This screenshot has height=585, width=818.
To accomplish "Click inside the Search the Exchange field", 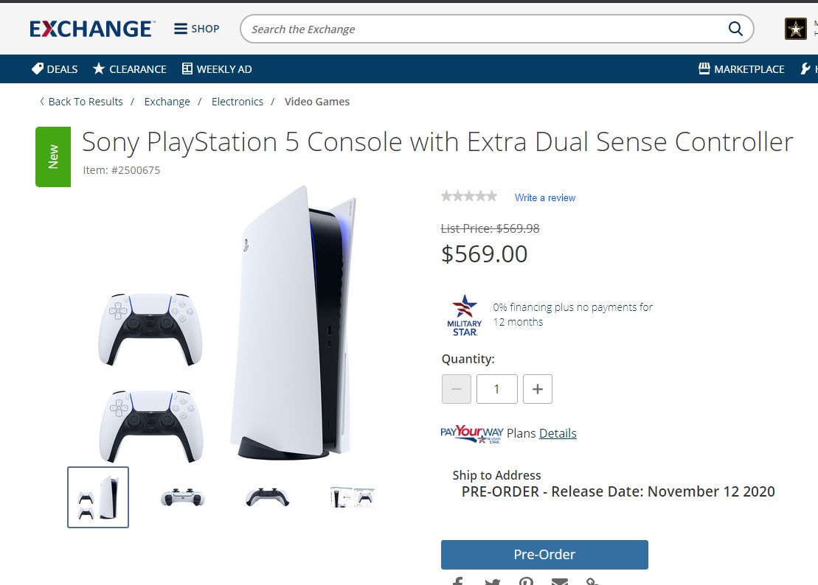I will (485, 29).
